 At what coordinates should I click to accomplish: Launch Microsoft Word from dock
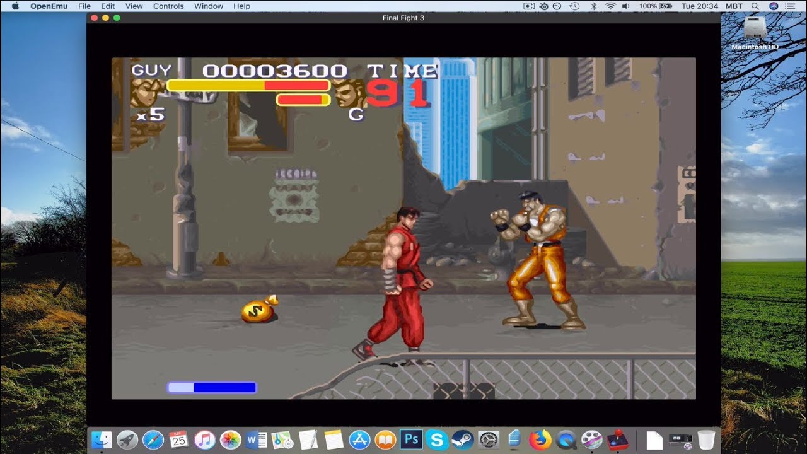[257, 439]
